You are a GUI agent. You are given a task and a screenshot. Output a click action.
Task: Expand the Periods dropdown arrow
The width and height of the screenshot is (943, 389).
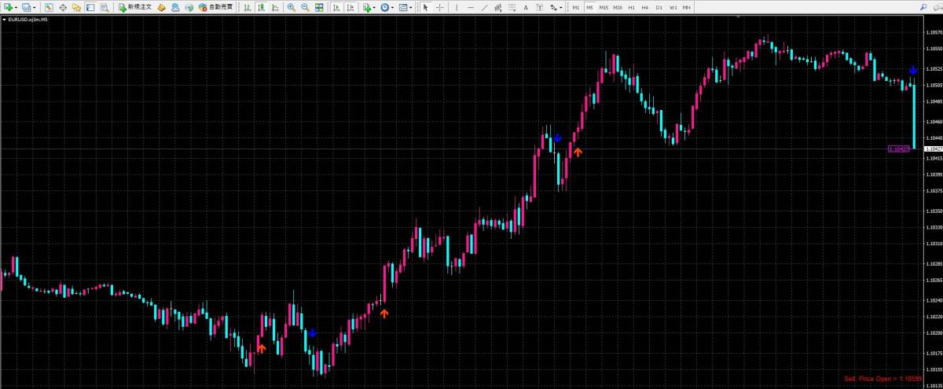(393, 7)
